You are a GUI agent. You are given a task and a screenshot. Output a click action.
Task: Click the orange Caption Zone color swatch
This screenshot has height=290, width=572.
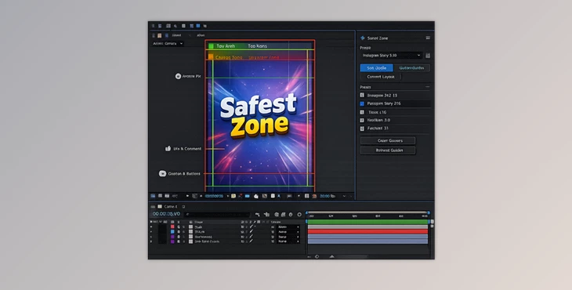pyautogui.click(x=211, y=57)
